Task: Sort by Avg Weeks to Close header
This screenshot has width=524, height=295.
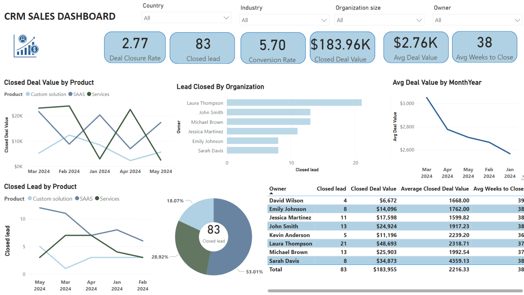Action: coord(498,189)
